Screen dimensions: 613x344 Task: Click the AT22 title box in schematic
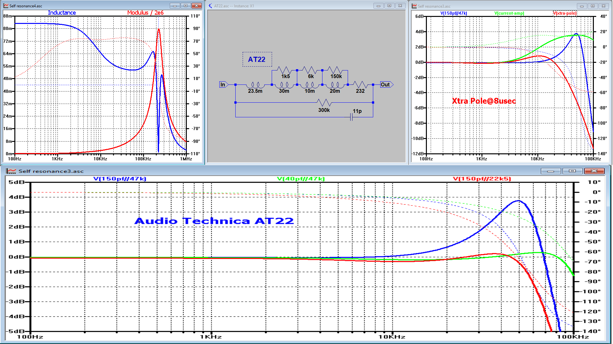point(257,59)
